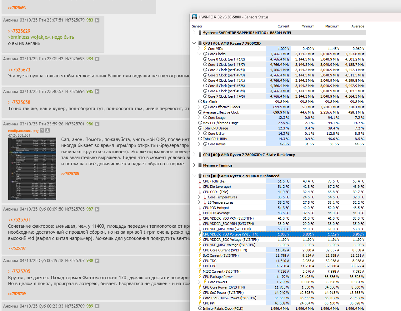Click the lightning icon beside Core VIDs

(x=205, y=48)
